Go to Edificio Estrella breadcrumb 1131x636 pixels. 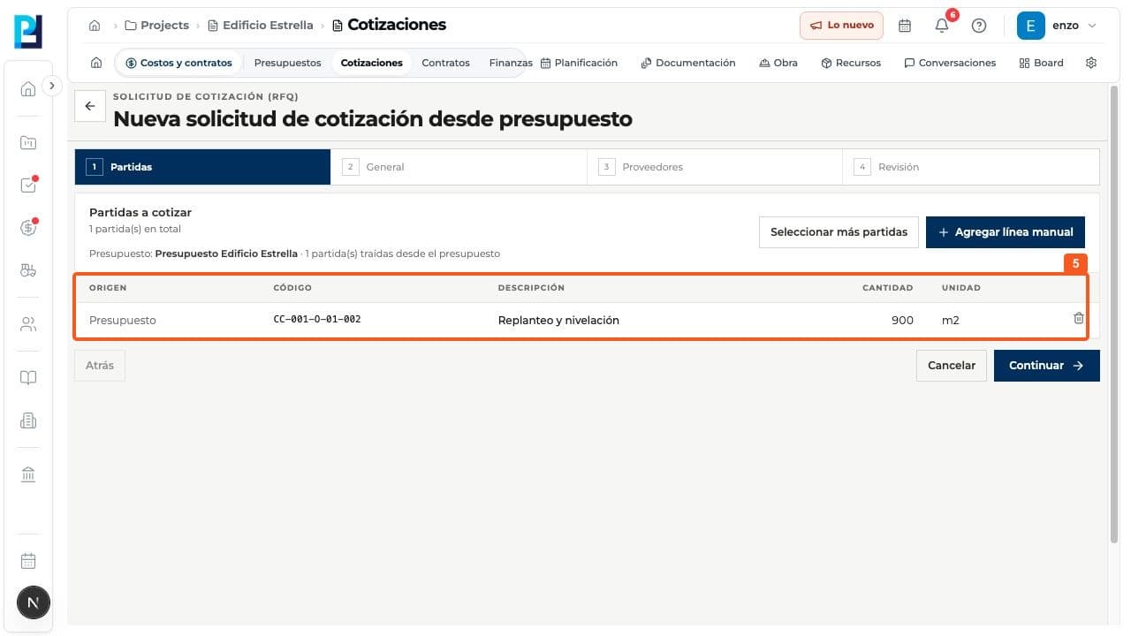(x=261, y=26)
